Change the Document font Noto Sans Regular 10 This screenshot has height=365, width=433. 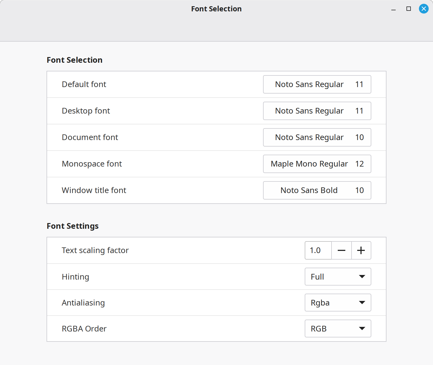(317, 137)
